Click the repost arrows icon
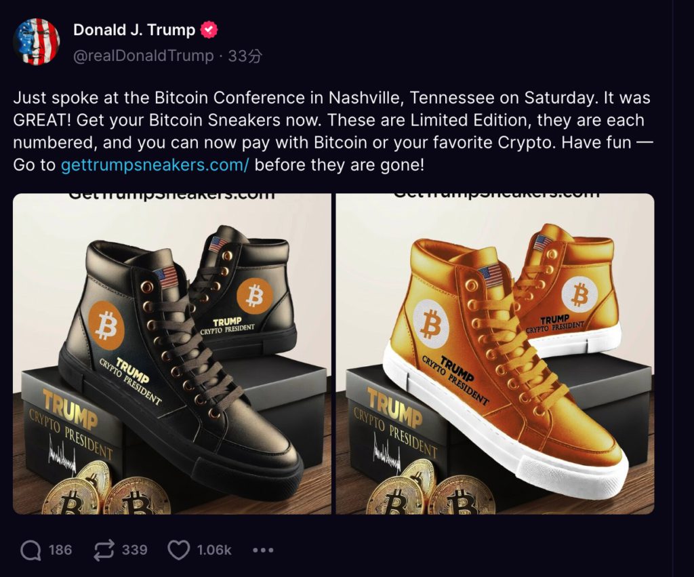694x577 pixels. point(104,550)
